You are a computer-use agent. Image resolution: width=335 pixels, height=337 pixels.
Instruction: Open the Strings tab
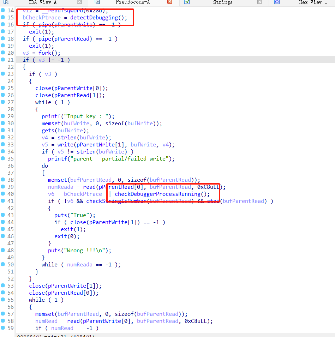(x=223, y=2)
